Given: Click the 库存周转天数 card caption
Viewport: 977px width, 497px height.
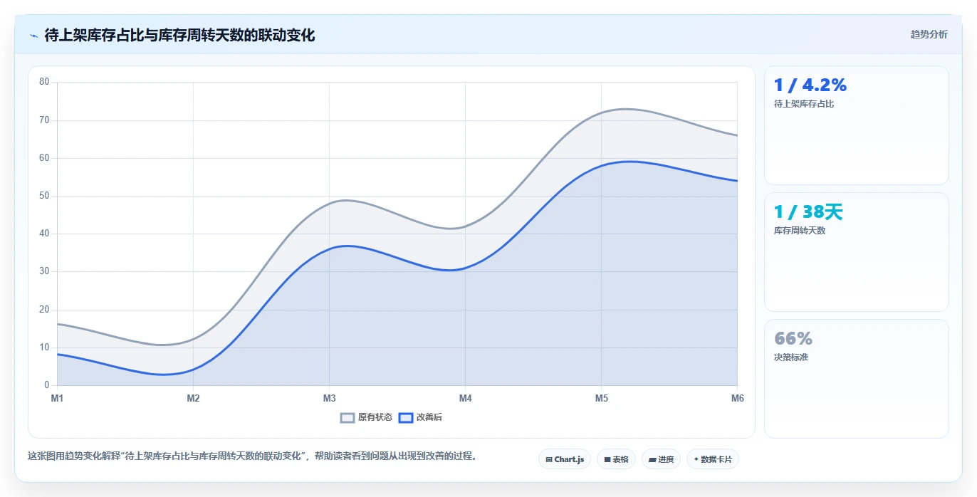Looking at the screenshot, I should click(800, 231).
